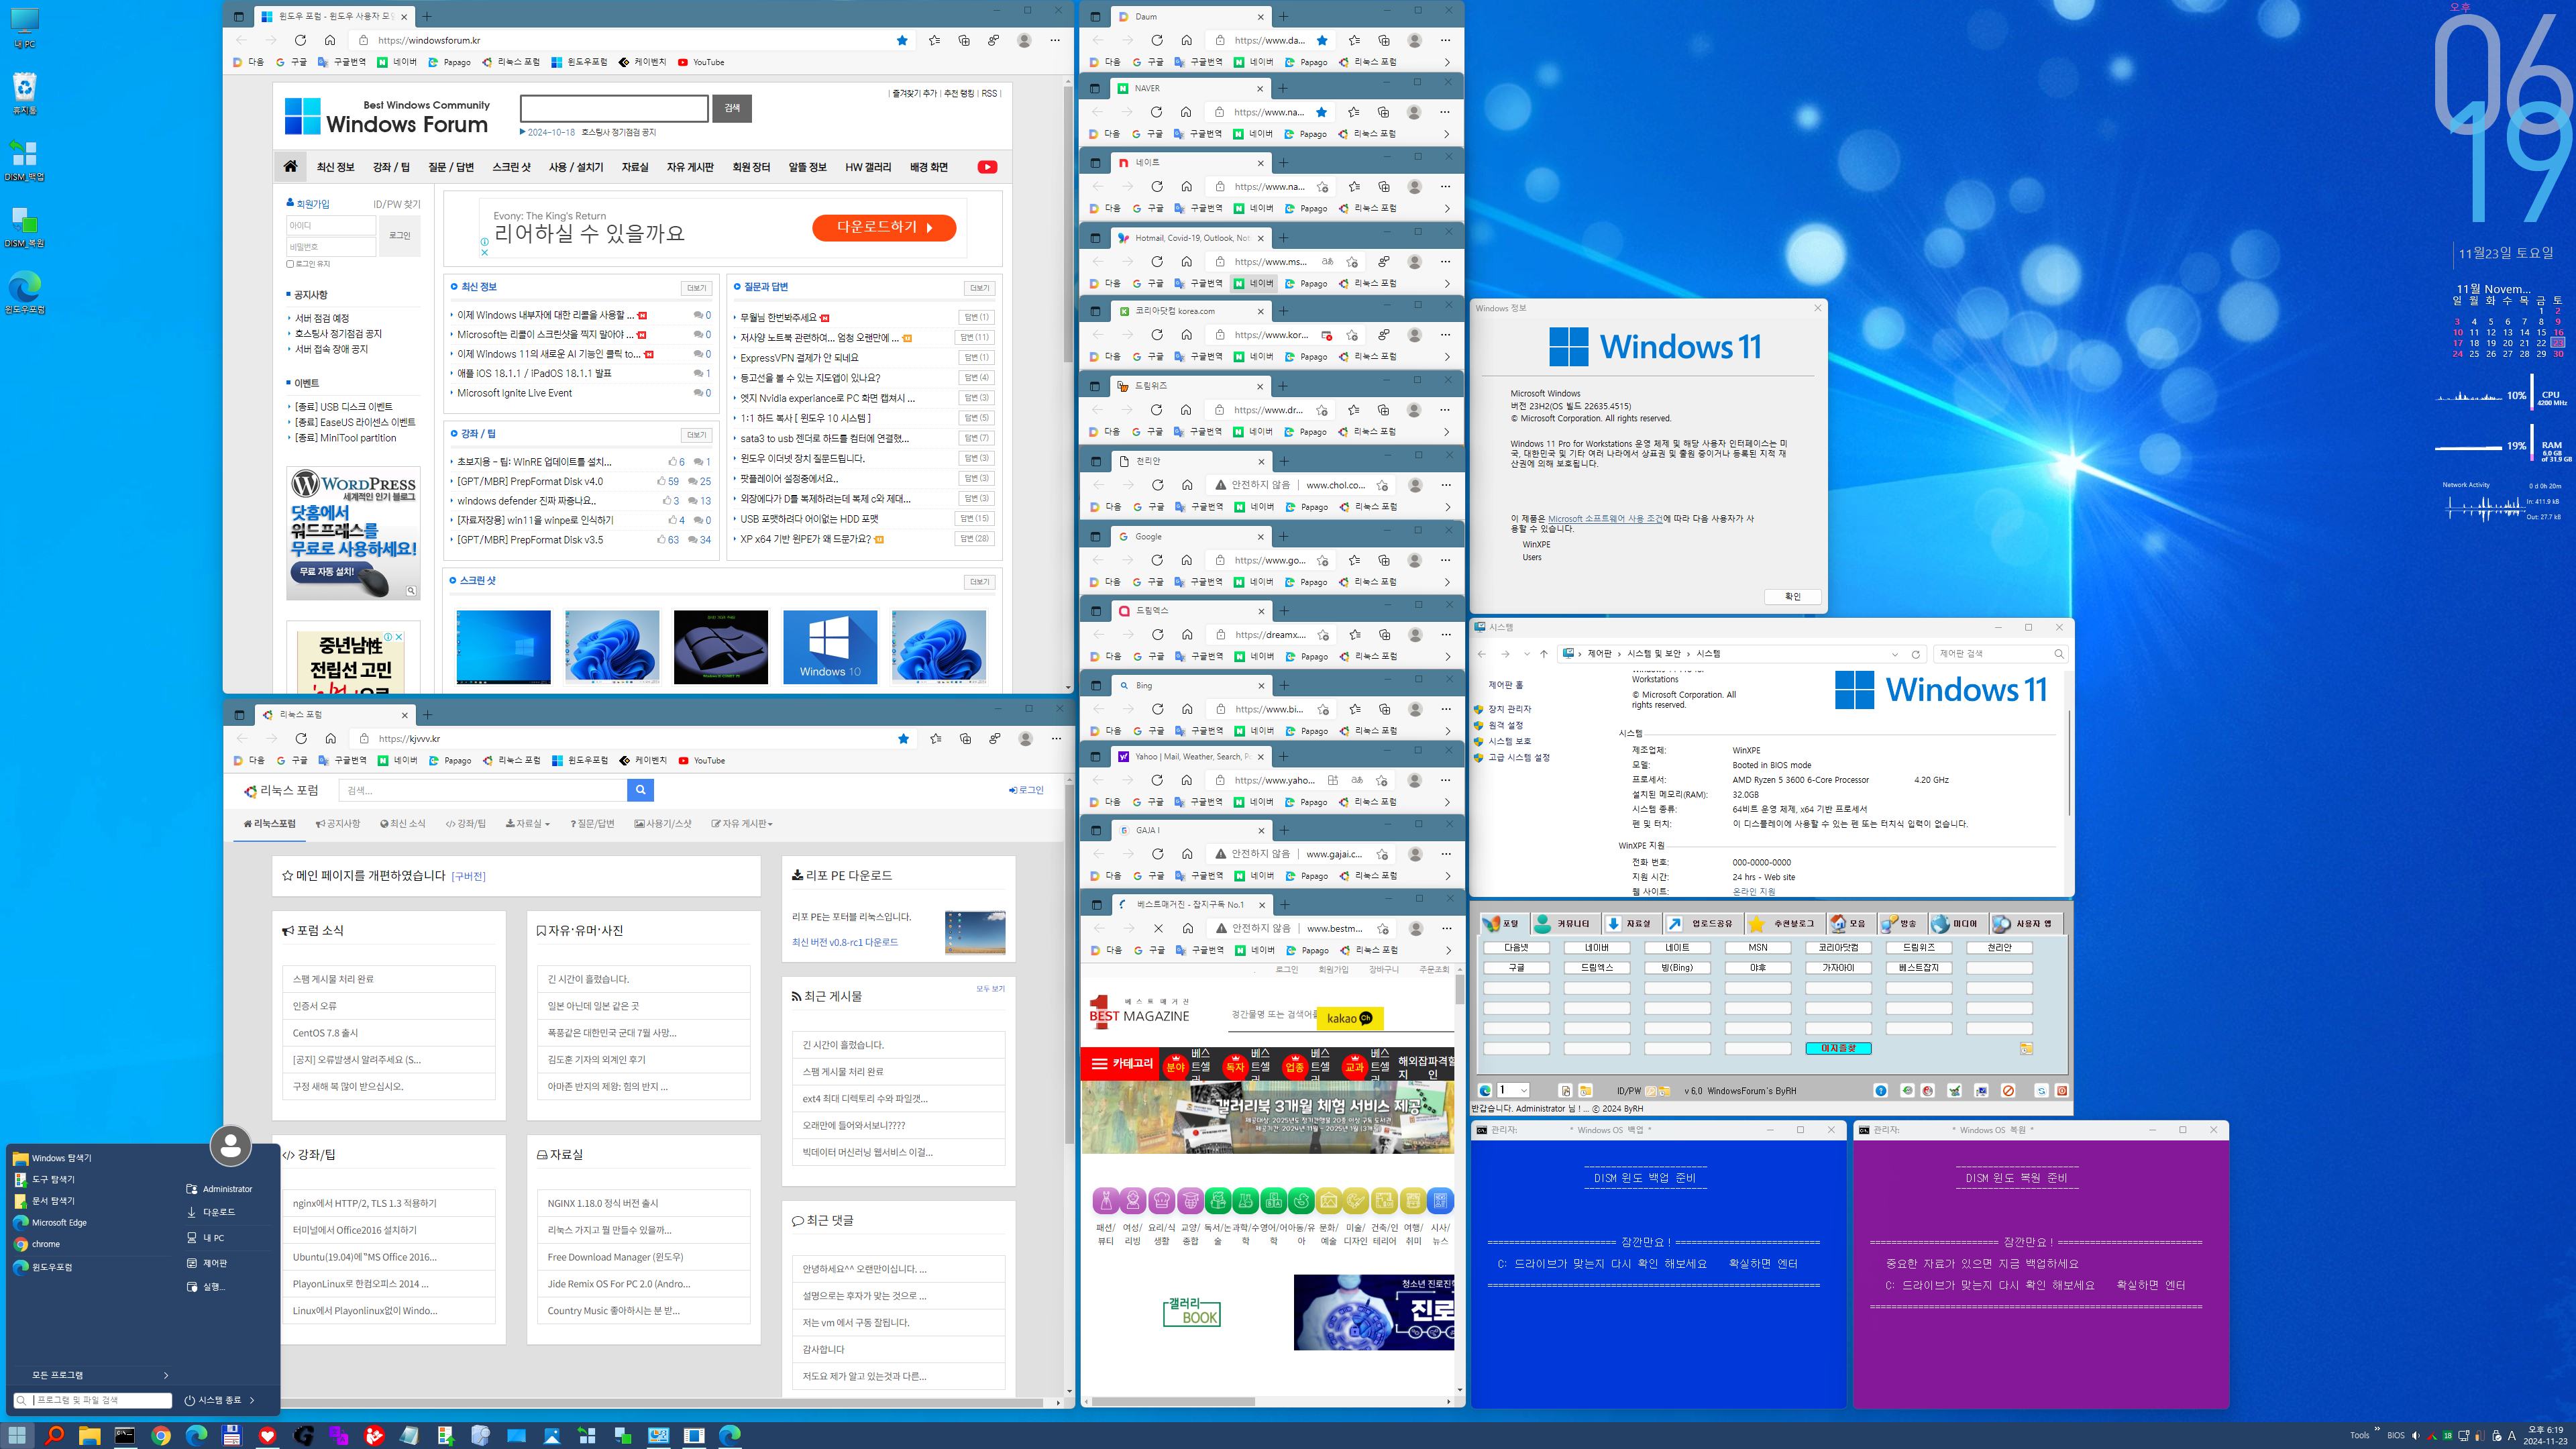Launch Chrome from the taskbar

tap(161, 1435)
